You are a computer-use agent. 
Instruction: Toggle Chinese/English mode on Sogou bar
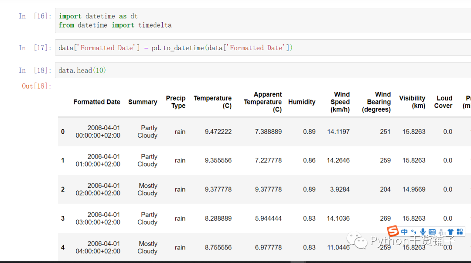tap(404, 232)
